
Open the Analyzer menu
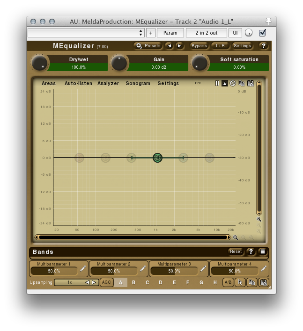108,83
